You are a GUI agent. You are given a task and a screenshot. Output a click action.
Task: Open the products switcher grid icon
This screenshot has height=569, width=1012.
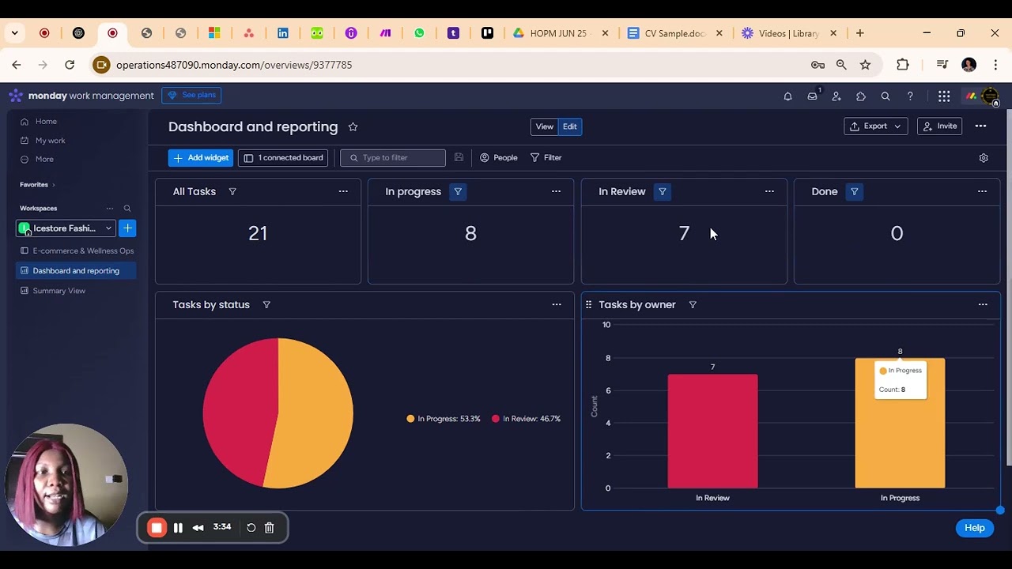[944, 96]
